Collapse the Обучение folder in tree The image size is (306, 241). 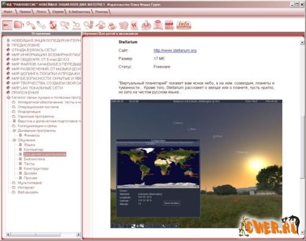14,140
